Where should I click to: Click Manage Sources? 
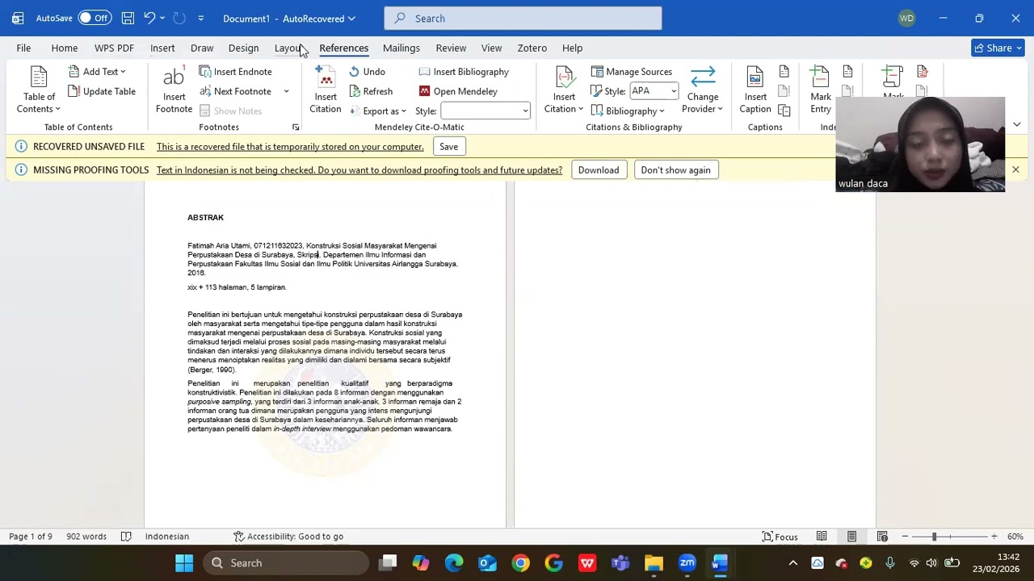pos(631,72)
